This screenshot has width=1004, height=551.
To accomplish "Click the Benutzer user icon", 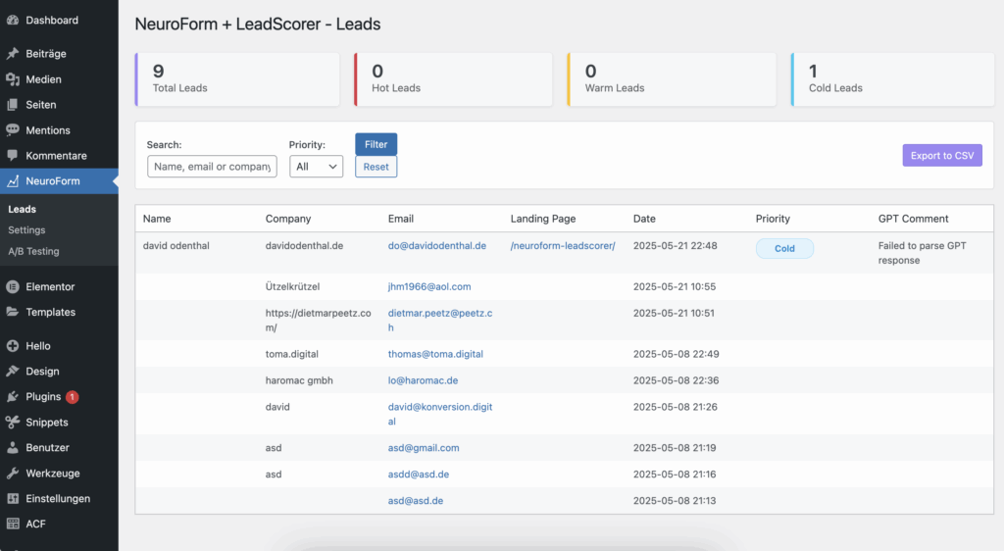I will (12, 447).
